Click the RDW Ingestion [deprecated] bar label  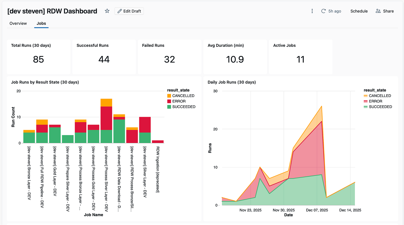click(158, 169)
